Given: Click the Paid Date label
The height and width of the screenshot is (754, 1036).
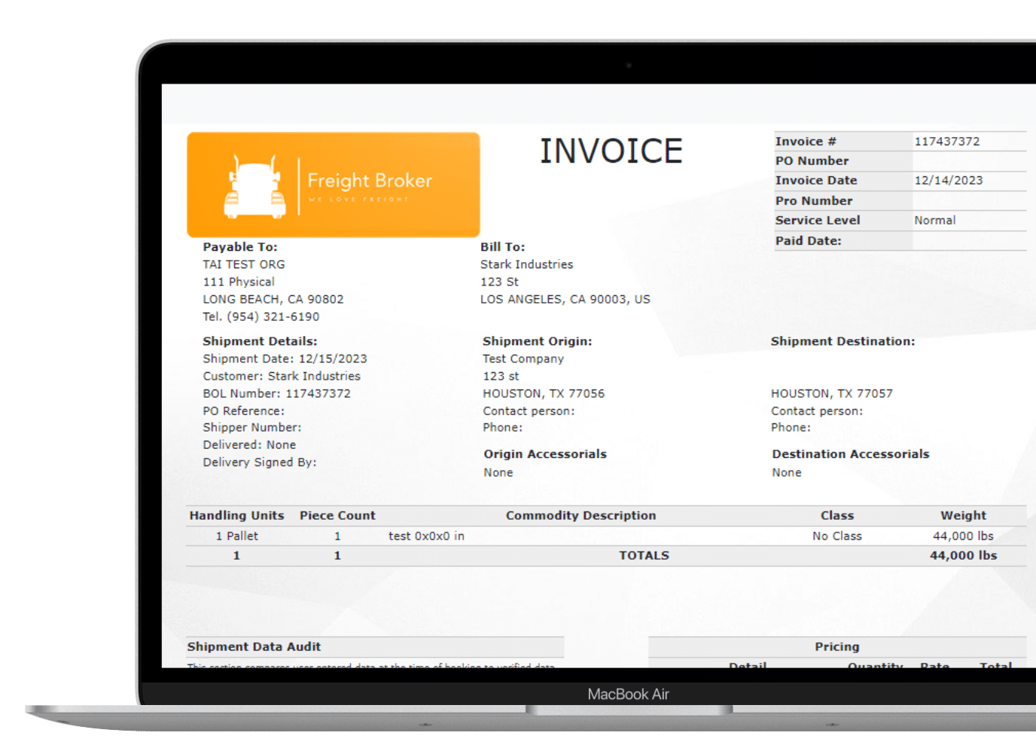Looking at the screenshot, I should (808, 241).
